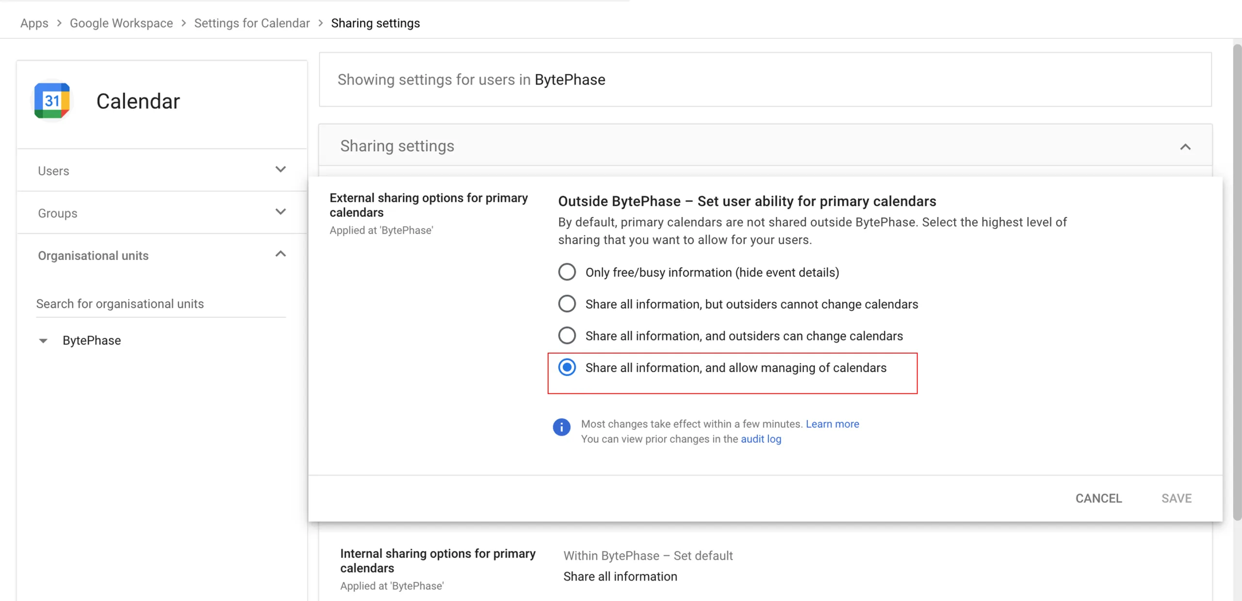1242x601 pixels.
Task: Choose "Share all information, and outsiders can change calendars"
Action: pyautogui.click(x=567, y=335)
